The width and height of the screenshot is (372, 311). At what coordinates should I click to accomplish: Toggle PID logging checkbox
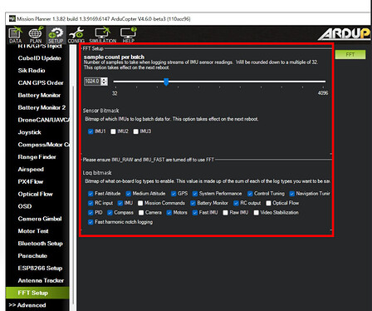pyautogui.click(x=91, y=213)
